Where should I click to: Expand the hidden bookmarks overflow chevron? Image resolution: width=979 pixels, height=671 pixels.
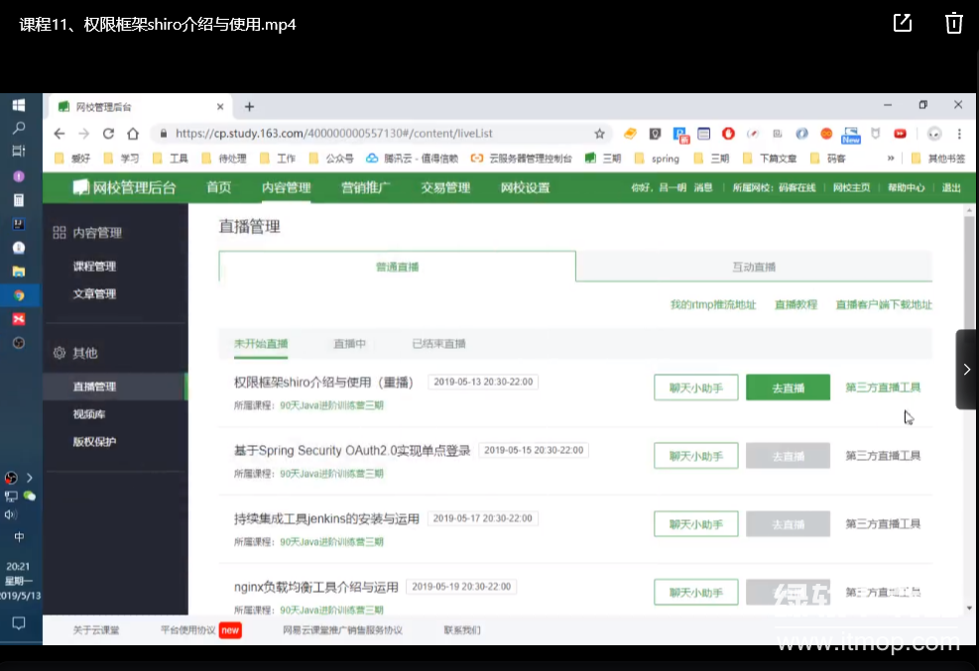(x=890, y=158)
